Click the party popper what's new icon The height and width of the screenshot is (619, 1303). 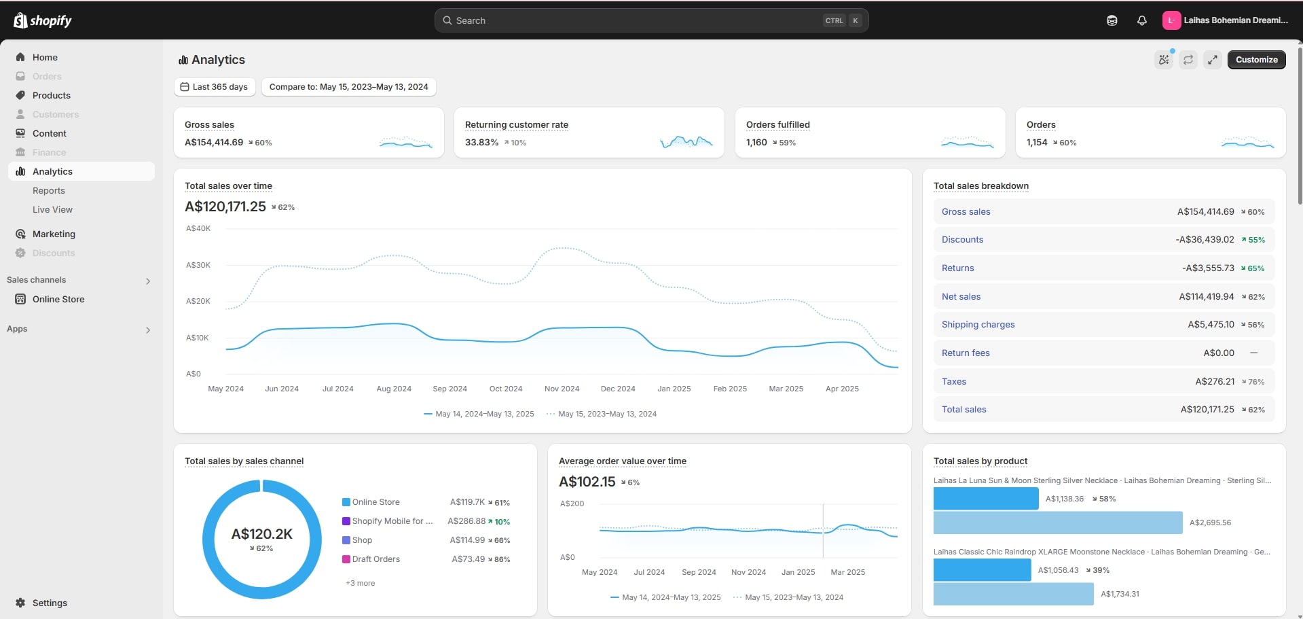[x=1164, y=60]
